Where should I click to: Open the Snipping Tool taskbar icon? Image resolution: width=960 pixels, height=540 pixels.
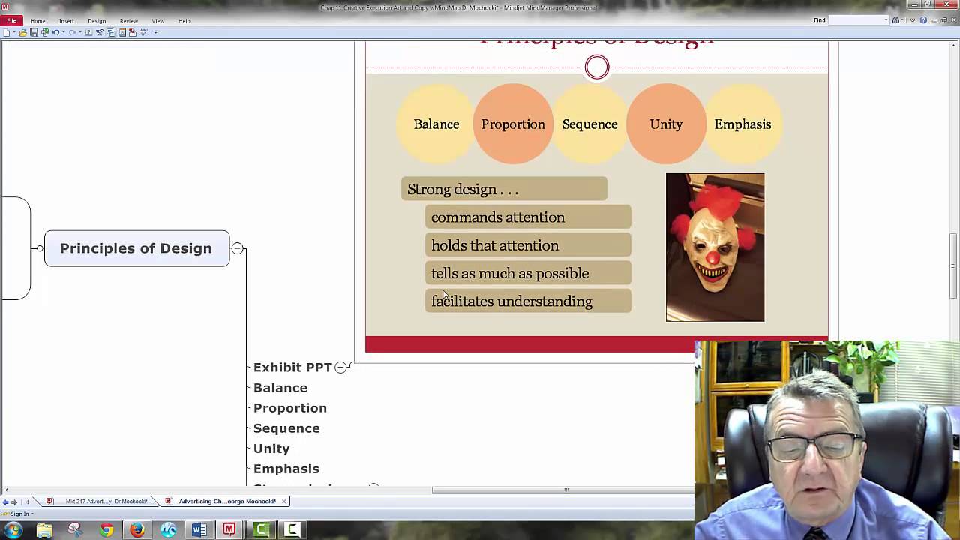75,530
